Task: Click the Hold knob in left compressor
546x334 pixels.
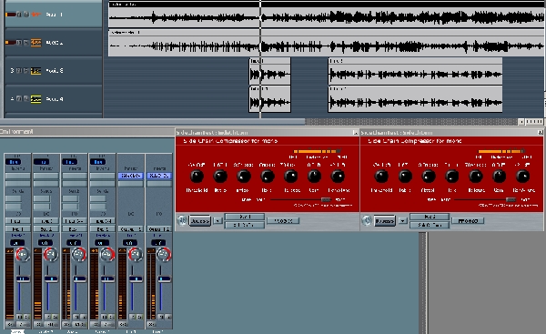Action: coord(267,177)
